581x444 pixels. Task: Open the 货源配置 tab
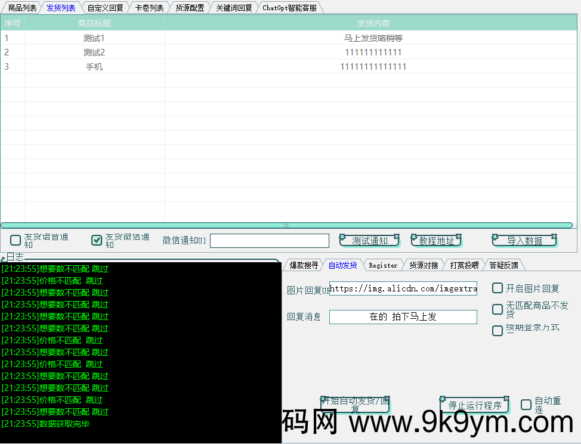(x=189, y=7)
